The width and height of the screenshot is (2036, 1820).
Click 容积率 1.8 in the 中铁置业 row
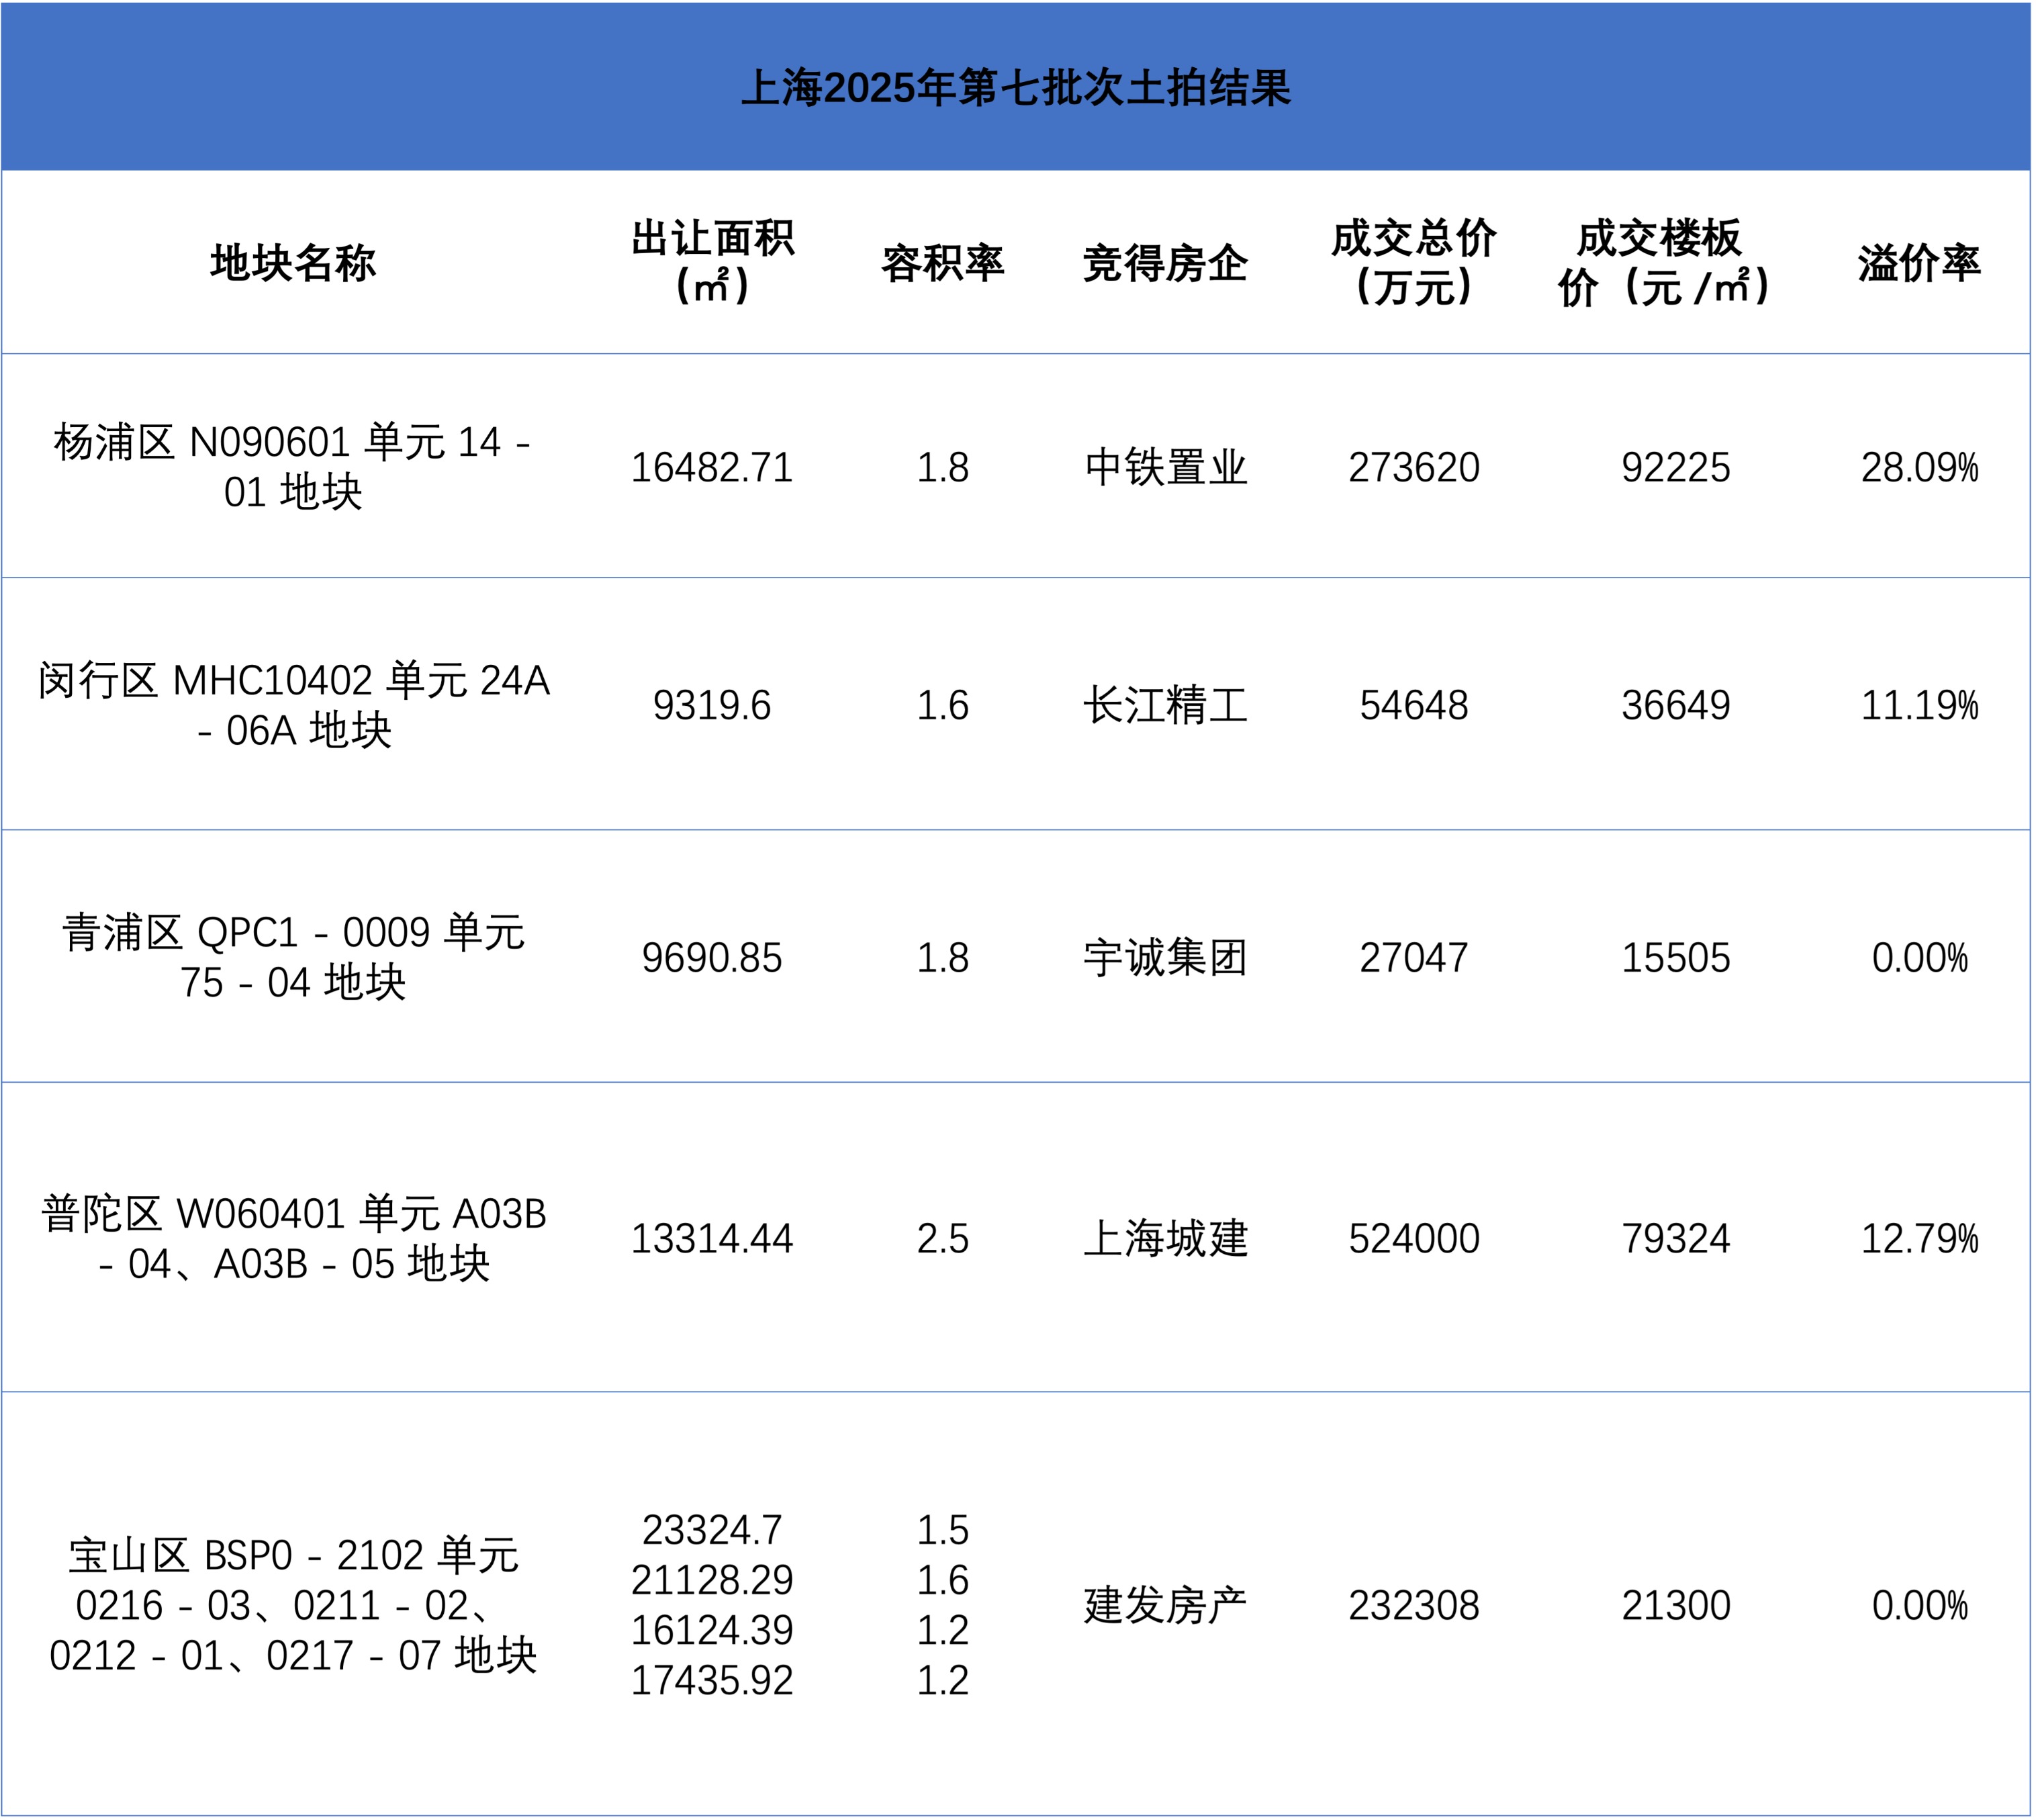pyautogui.click(x=943, y=468)
